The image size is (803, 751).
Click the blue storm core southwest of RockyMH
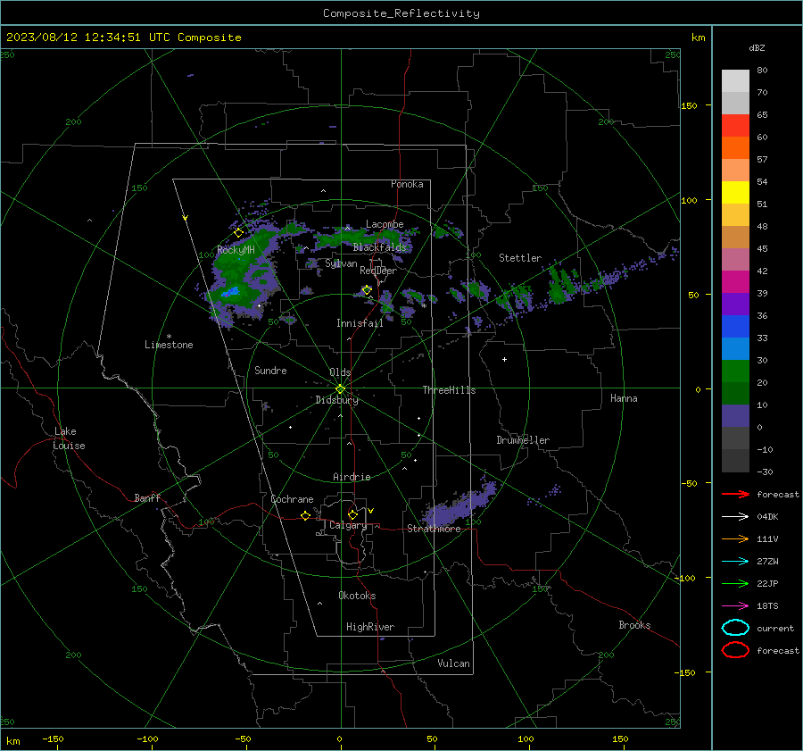[230, 293]
